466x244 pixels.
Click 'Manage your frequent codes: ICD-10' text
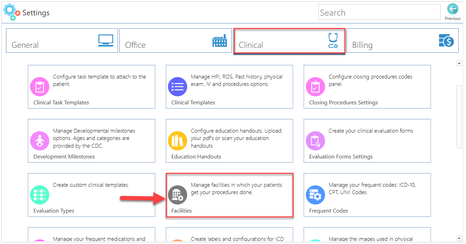pos(372,188)
